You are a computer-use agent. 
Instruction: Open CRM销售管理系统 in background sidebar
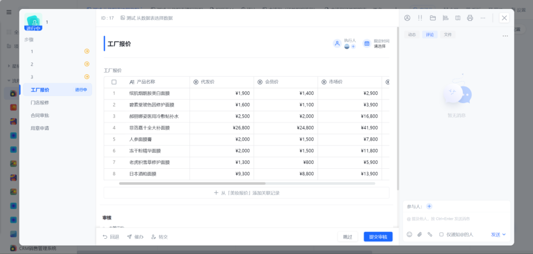[x=34, y=248]
